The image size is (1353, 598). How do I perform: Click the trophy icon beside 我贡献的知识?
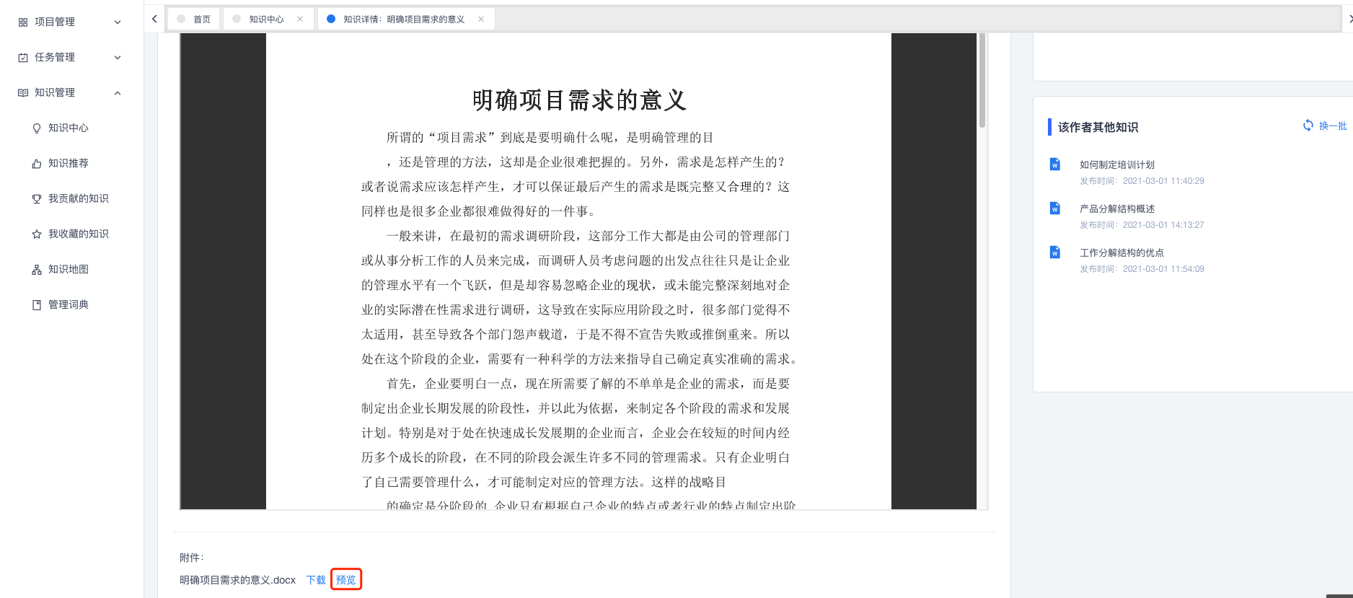(37, 199)
